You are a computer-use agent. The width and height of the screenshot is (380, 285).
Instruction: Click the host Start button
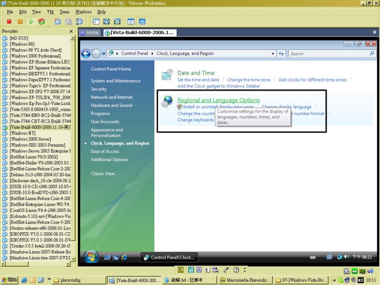click(9, 280)
